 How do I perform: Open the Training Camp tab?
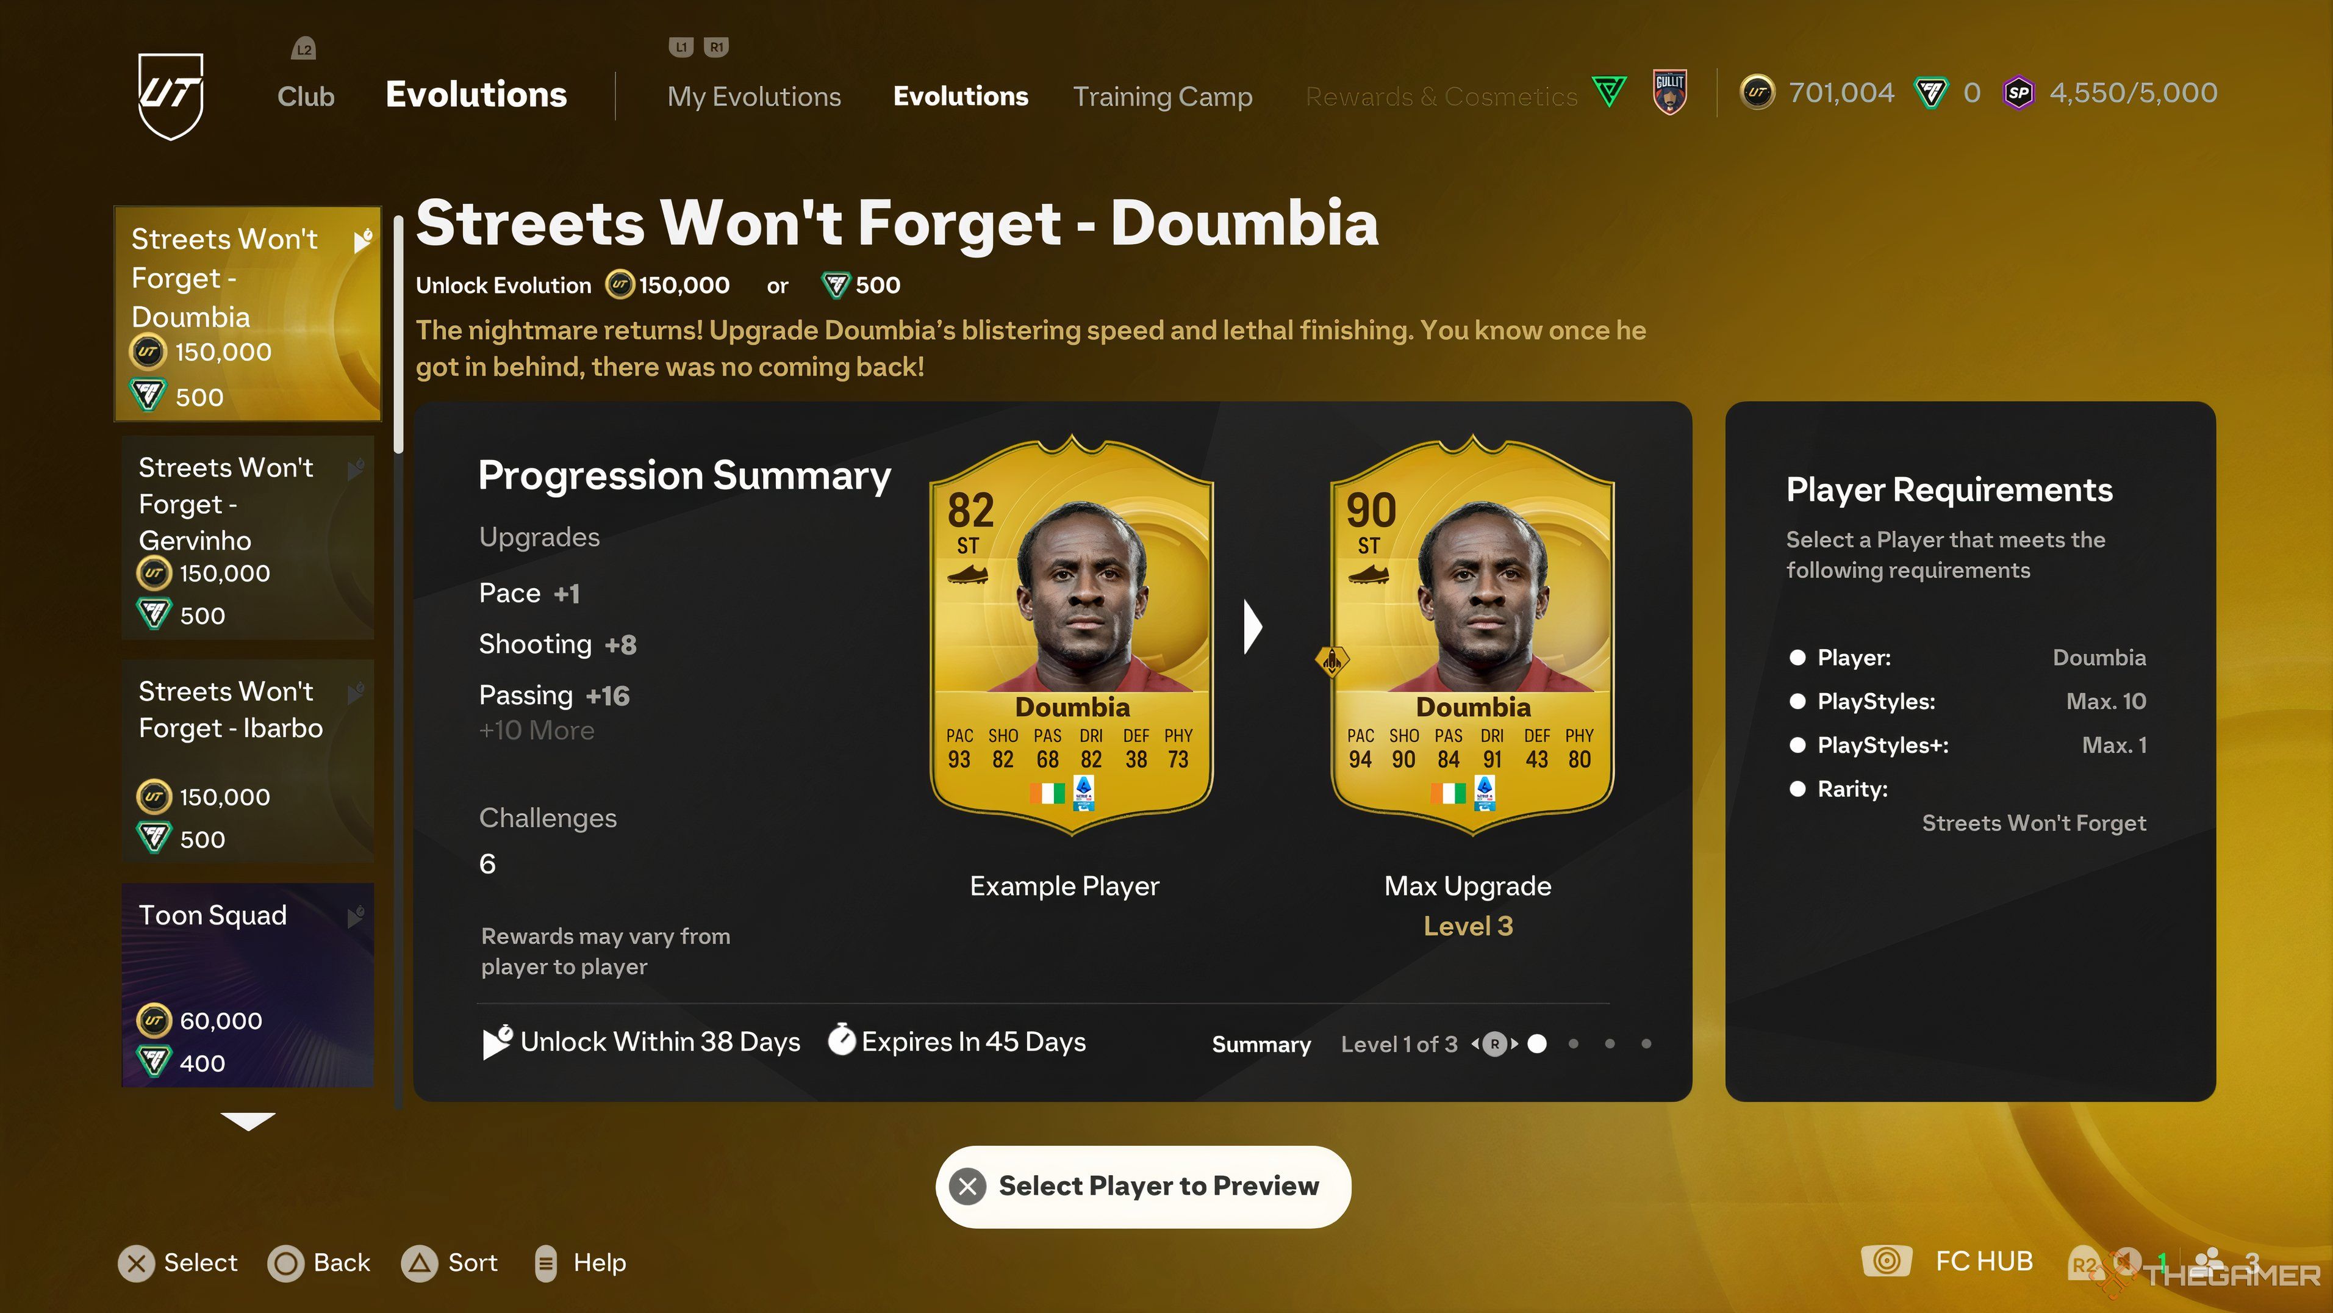[x=1162, y=96]
